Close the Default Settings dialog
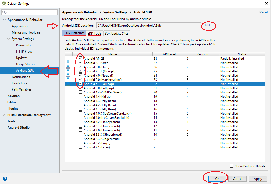Screen dimensions: 271x184 coord(266,3)
